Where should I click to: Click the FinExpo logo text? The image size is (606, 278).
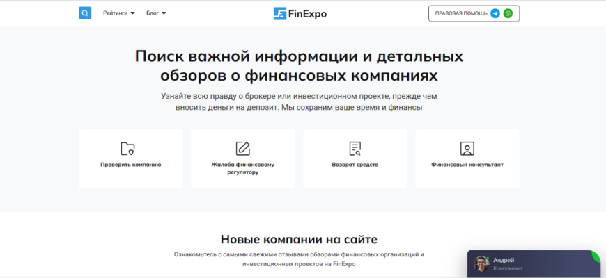[x=308, y=14]
